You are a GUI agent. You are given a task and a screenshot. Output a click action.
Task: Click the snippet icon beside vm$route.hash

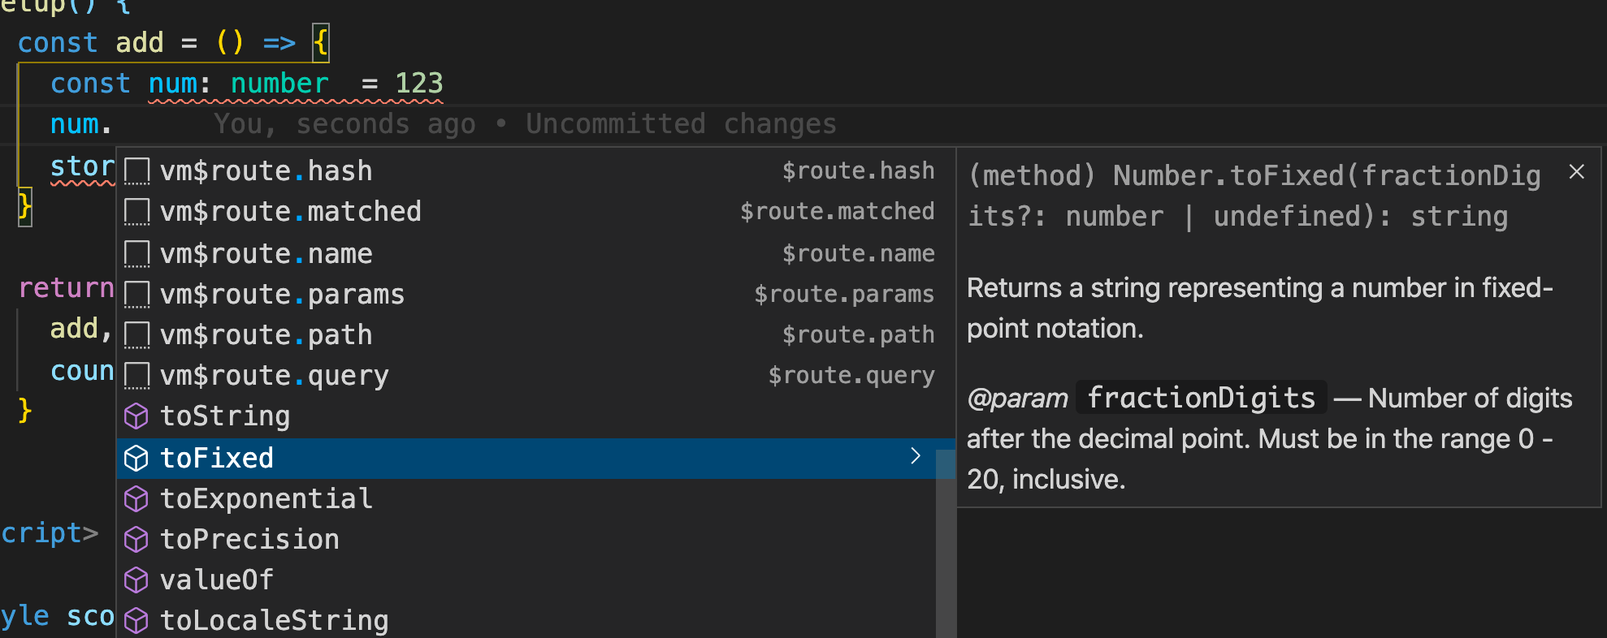(136, 171)
